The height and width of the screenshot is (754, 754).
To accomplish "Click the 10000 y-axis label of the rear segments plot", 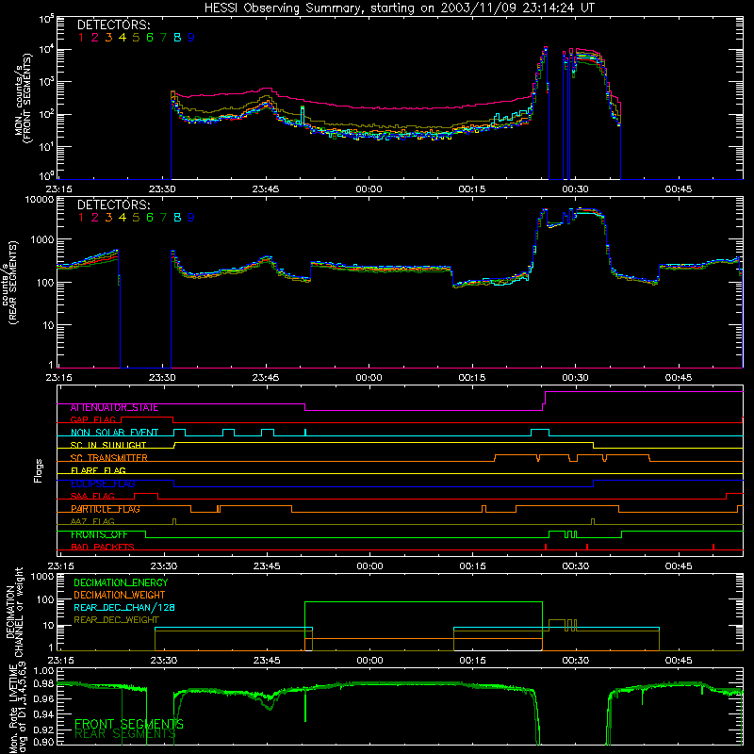I will tap(40, 200).
